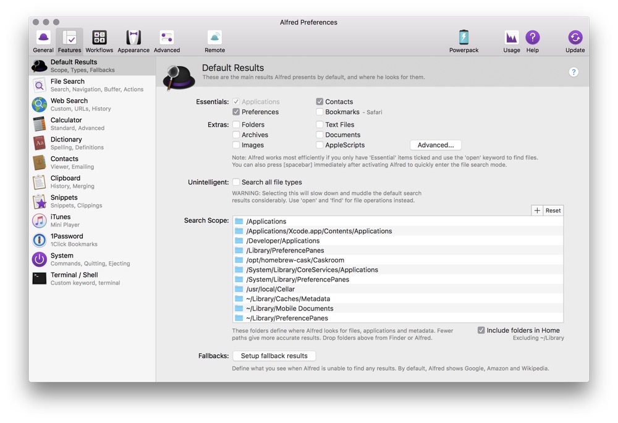This screenshot has height=423, width=618.
Task: Open the Workflows preferences tab
Action: 99,41
